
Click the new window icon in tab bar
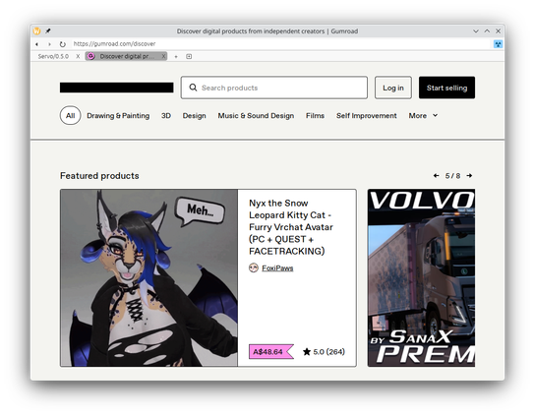189,56
